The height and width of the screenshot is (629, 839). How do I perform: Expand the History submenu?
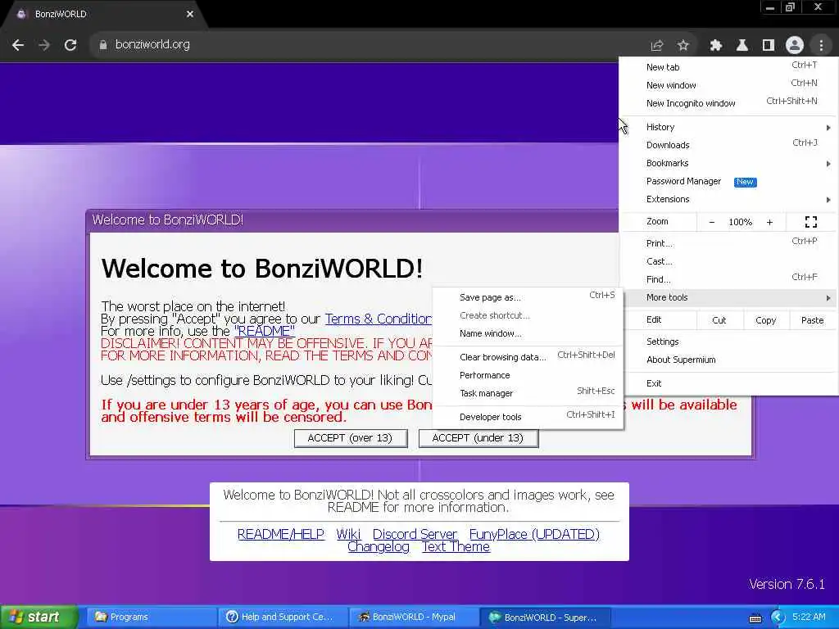click(x=728, y=127)
